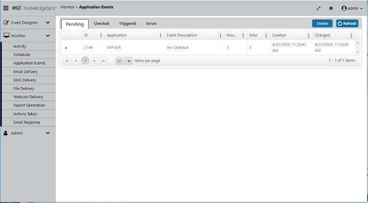
Task: Click the admin user avatar icon
Action: pos(344,9)
